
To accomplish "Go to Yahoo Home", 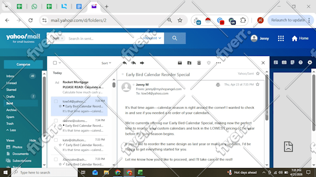I will pyautogui.click(x=300, y=38).
